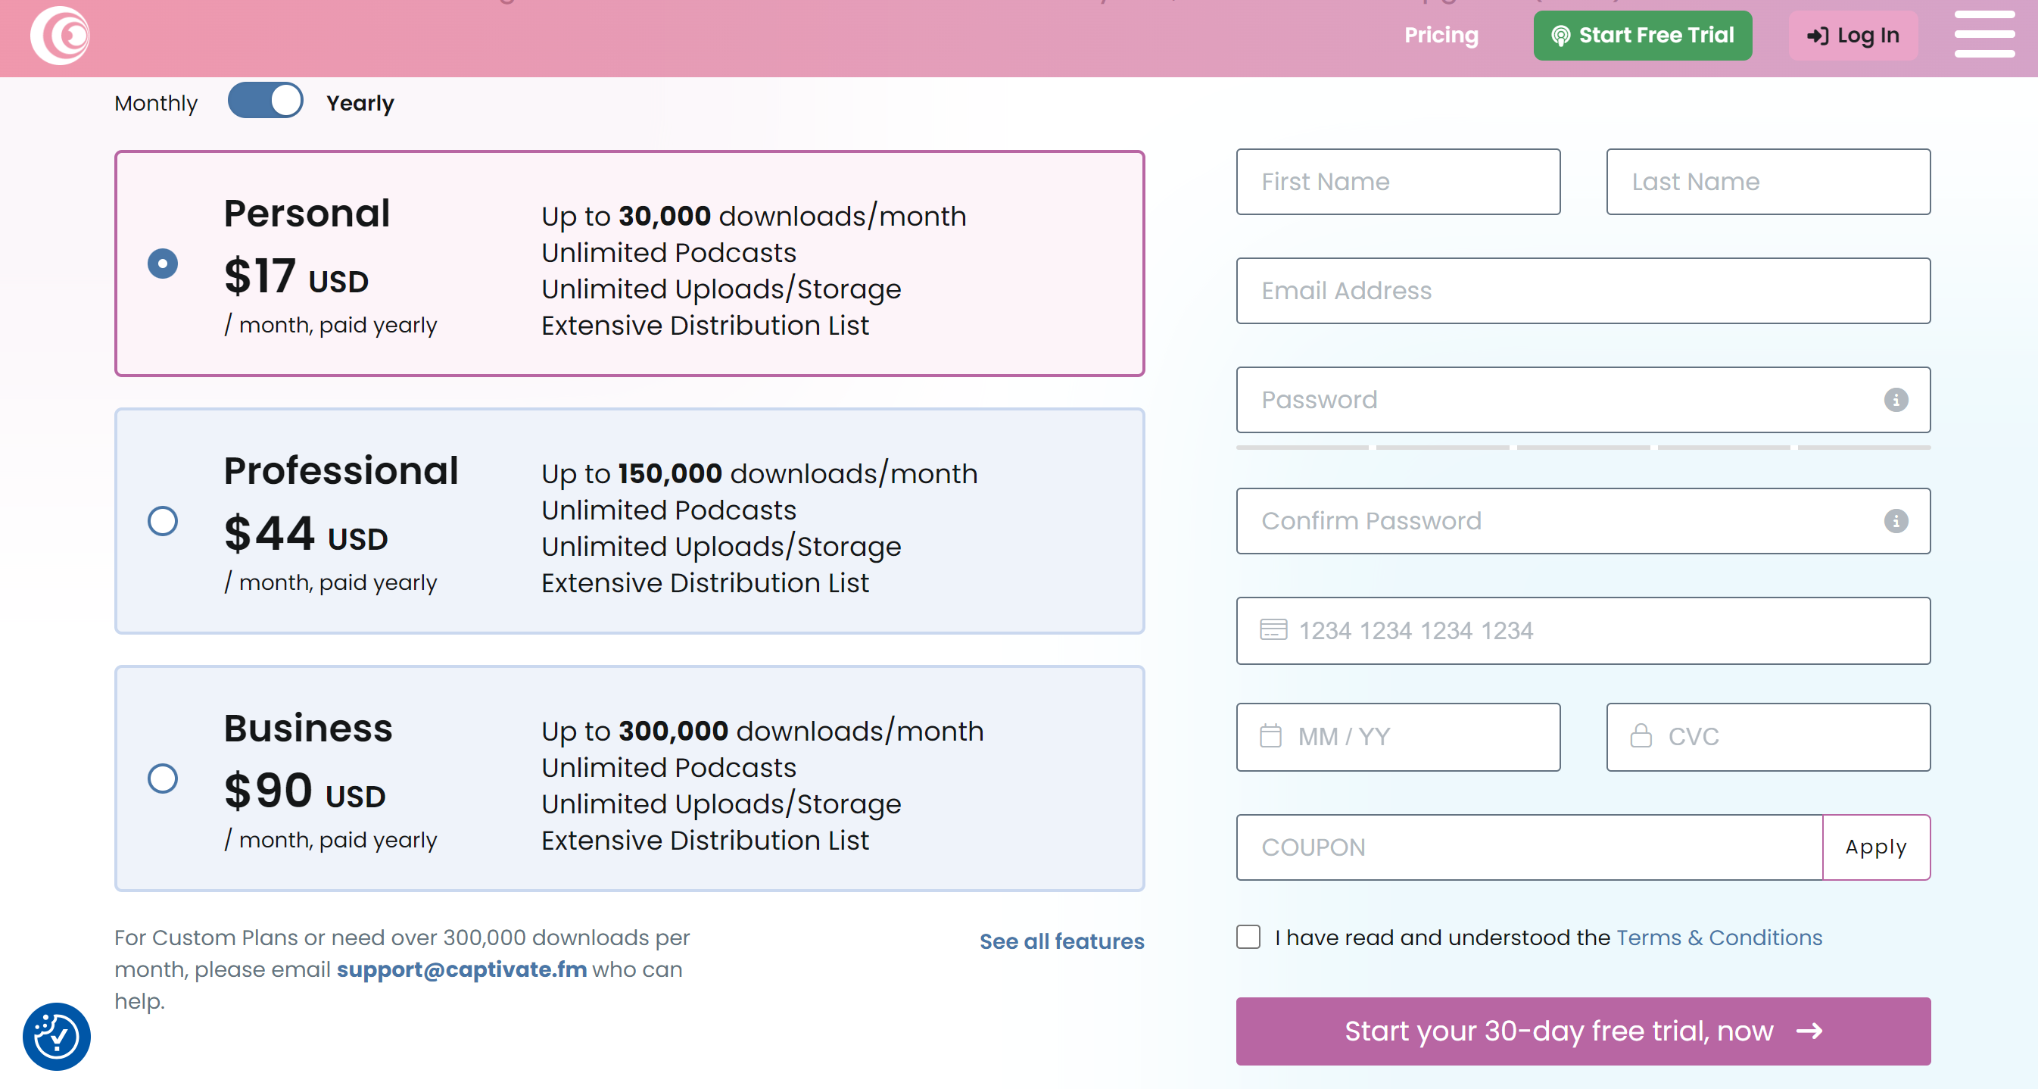Click the Confirm Password info icon
Viewport: 2038px width, 1089px height.
pos(1895,522)
